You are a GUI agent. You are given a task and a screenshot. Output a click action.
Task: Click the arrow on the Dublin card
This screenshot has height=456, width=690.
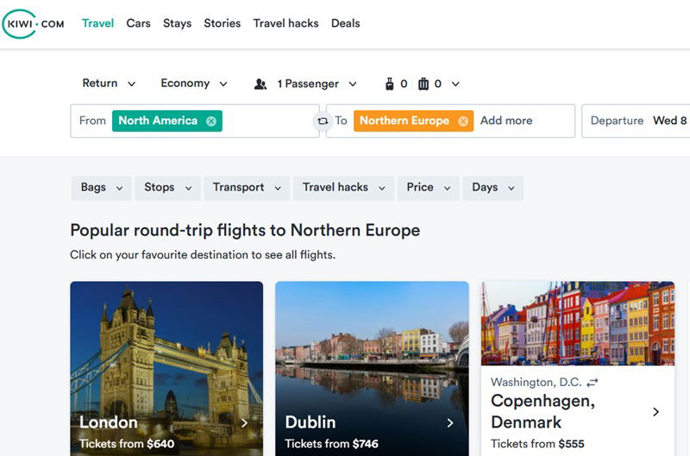(449, 423)
